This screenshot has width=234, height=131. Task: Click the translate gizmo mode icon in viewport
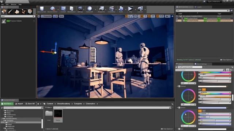tap(127, 16)
